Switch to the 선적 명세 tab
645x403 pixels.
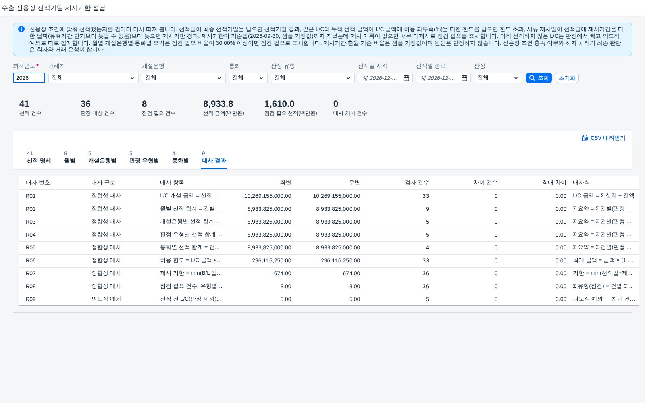pos(39,157)
